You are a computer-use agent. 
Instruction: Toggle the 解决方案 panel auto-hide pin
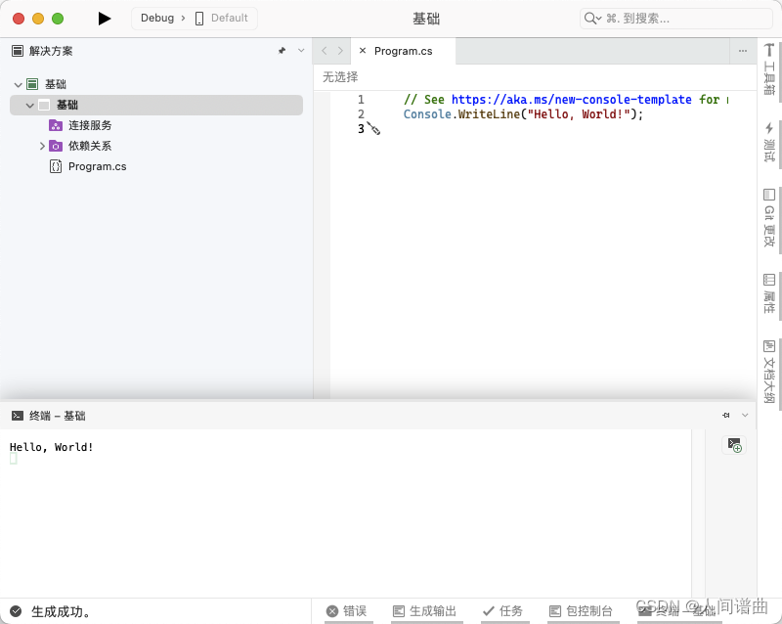tap(282, 50)
